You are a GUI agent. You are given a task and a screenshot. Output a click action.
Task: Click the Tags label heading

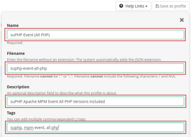coord(11,113)
